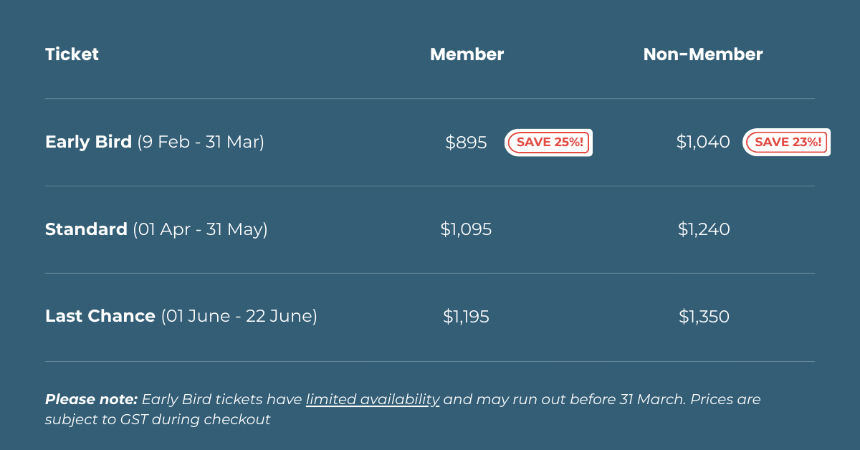Select the $1,195 Last Chance member price

(466, 317)
